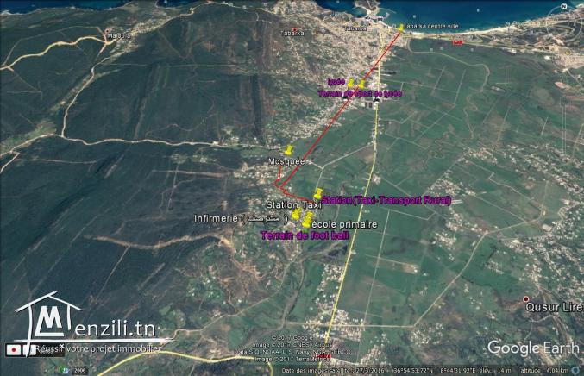Close the tour recording control bar
Image resolution: width=584 pixels, height=376 pixels.
coord(28,350)
